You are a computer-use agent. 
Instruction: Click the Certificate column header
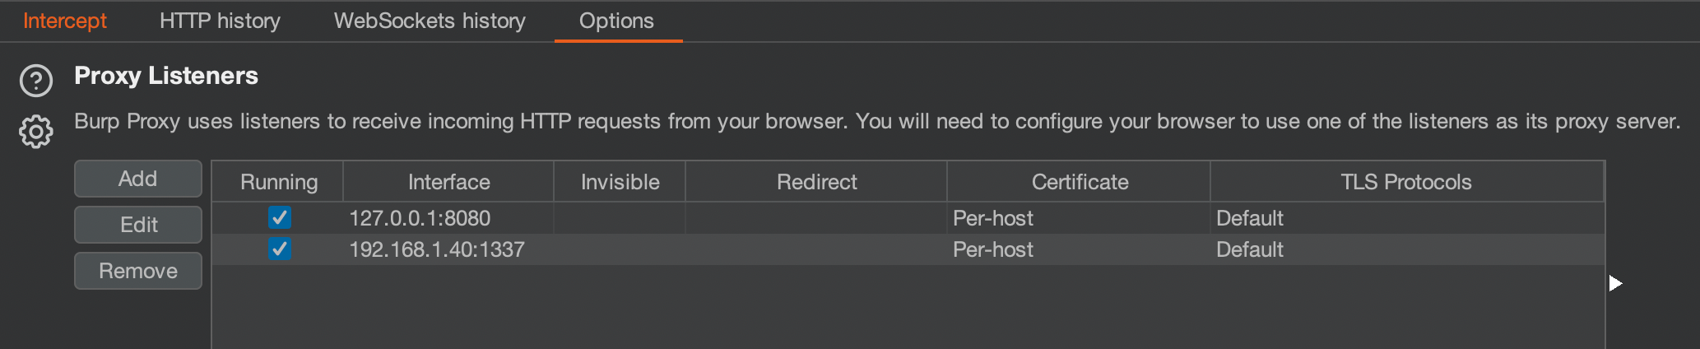coord(1080,182)
